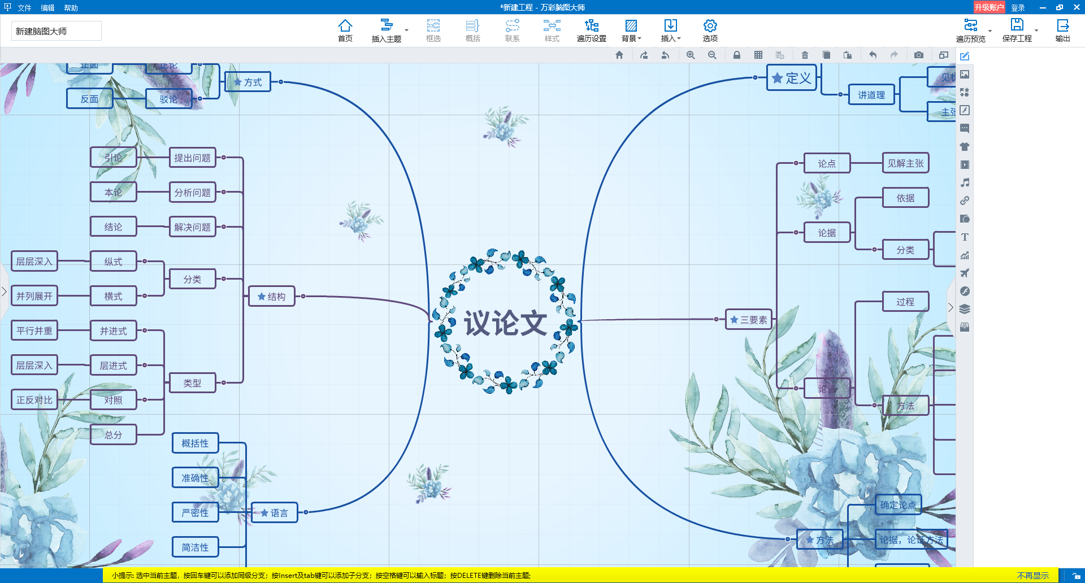The image size is (1085, 583).
Task: Open the image panel in right sidebar
Action: [965, 74]
